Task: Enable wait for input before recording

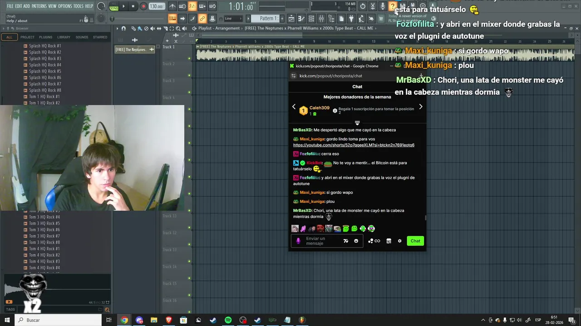Action: [x=182, y=6]
